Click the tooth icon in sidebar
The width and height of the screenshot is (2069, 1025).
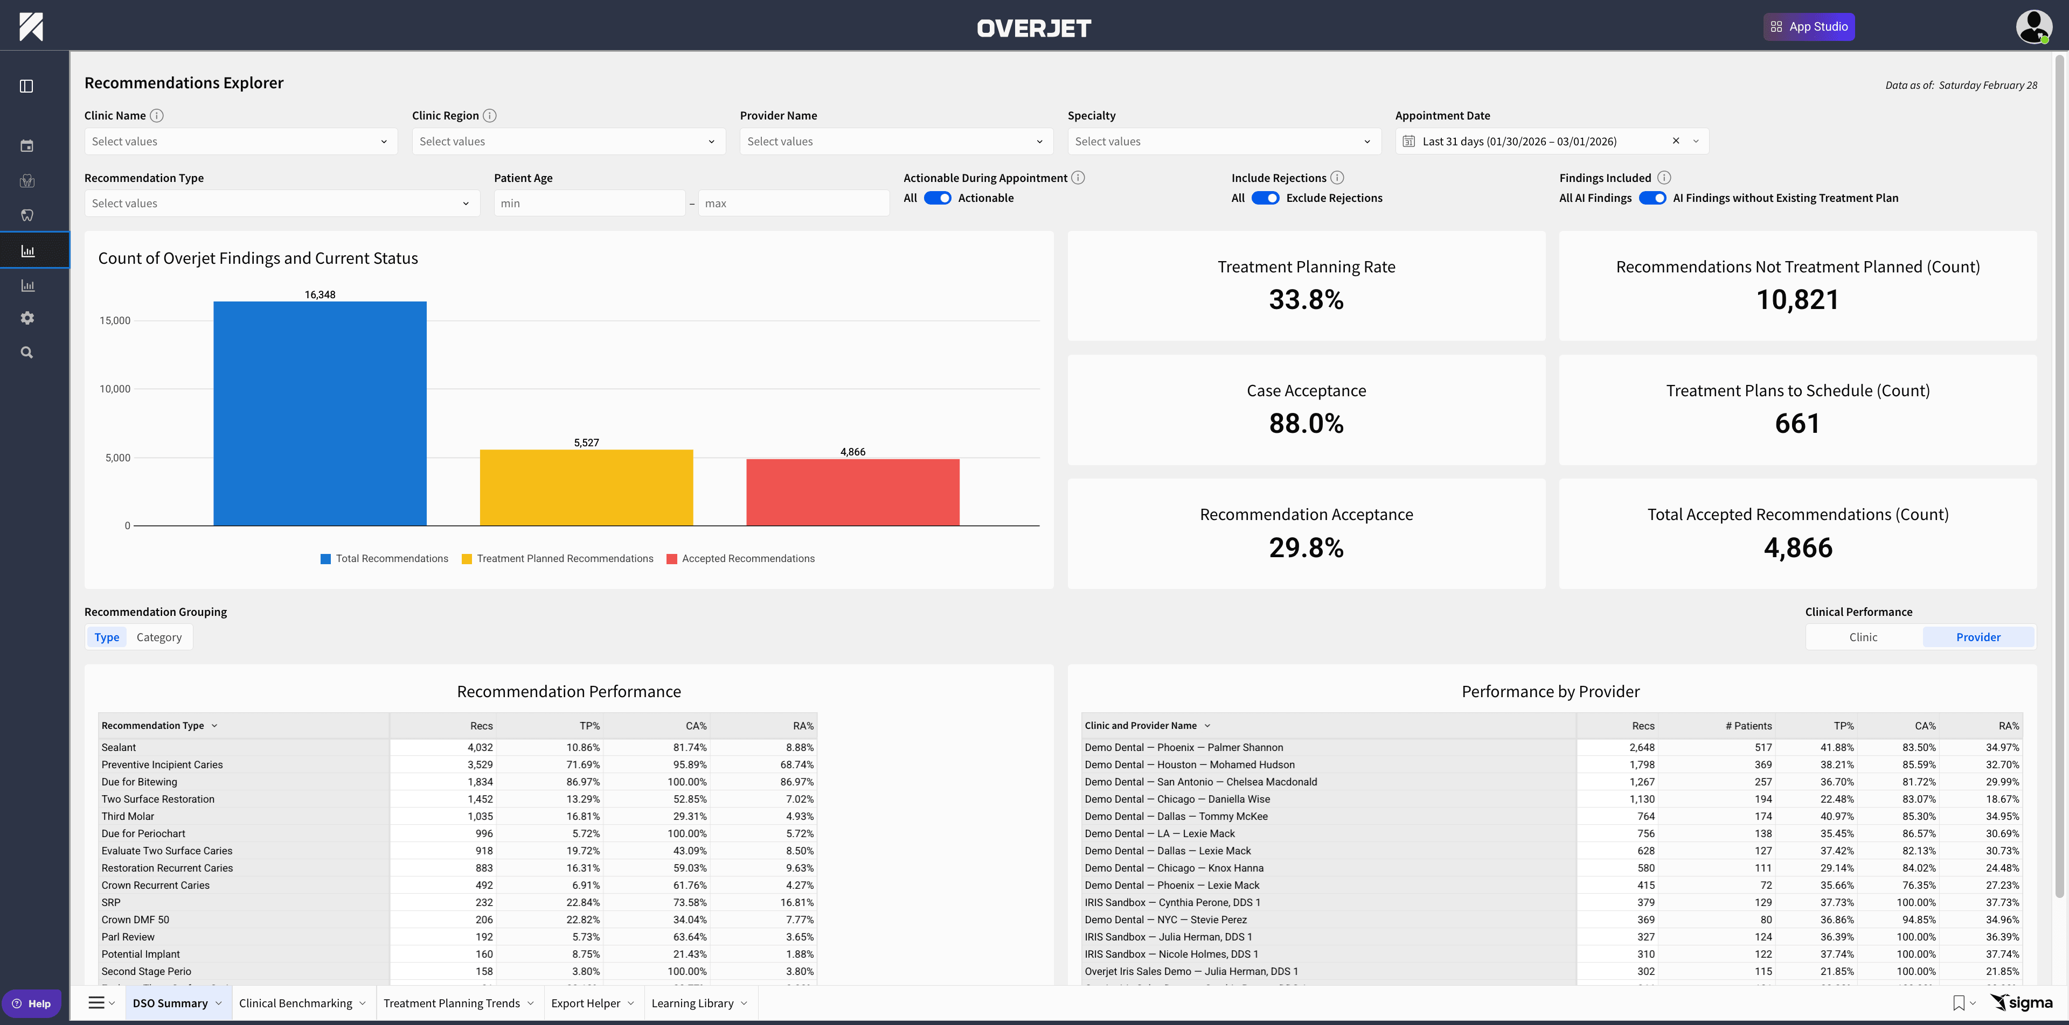point(26,215)
